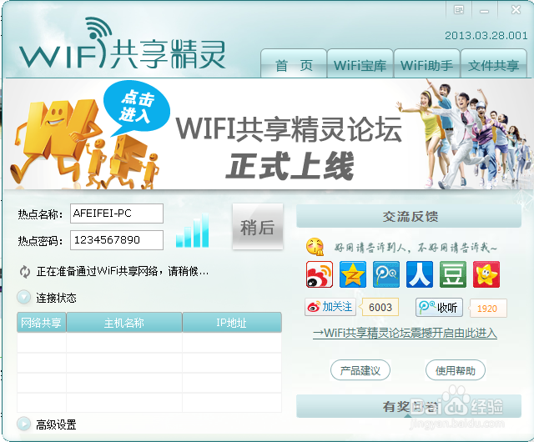Screen dimensions: 534x442
Task: Click the 正在准备通过WiFi共享网络 status text
Action: (x=123, y=271)
